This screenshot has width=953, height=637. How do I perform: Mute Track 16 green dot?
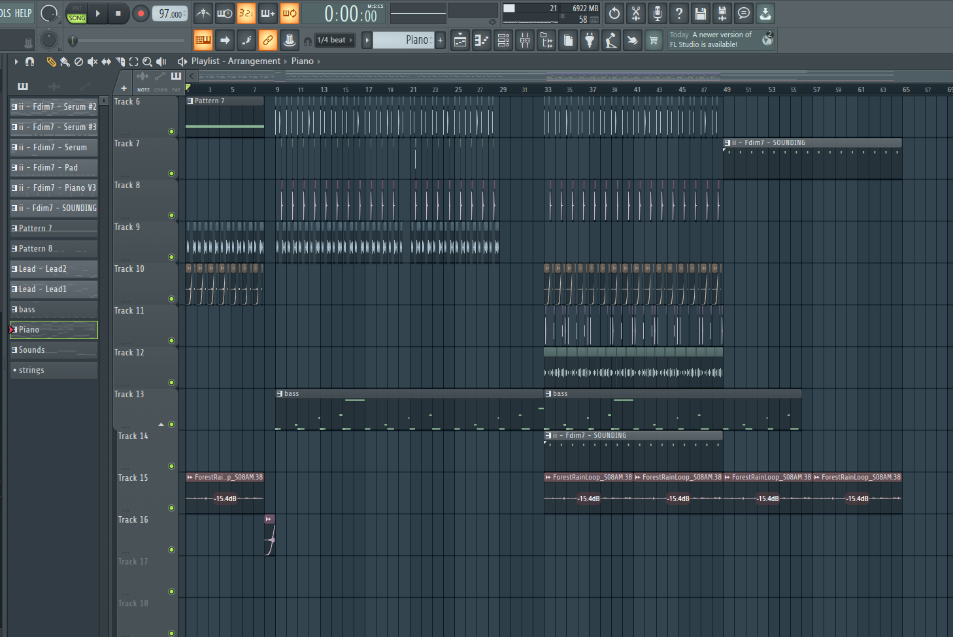tap(171, 549)
